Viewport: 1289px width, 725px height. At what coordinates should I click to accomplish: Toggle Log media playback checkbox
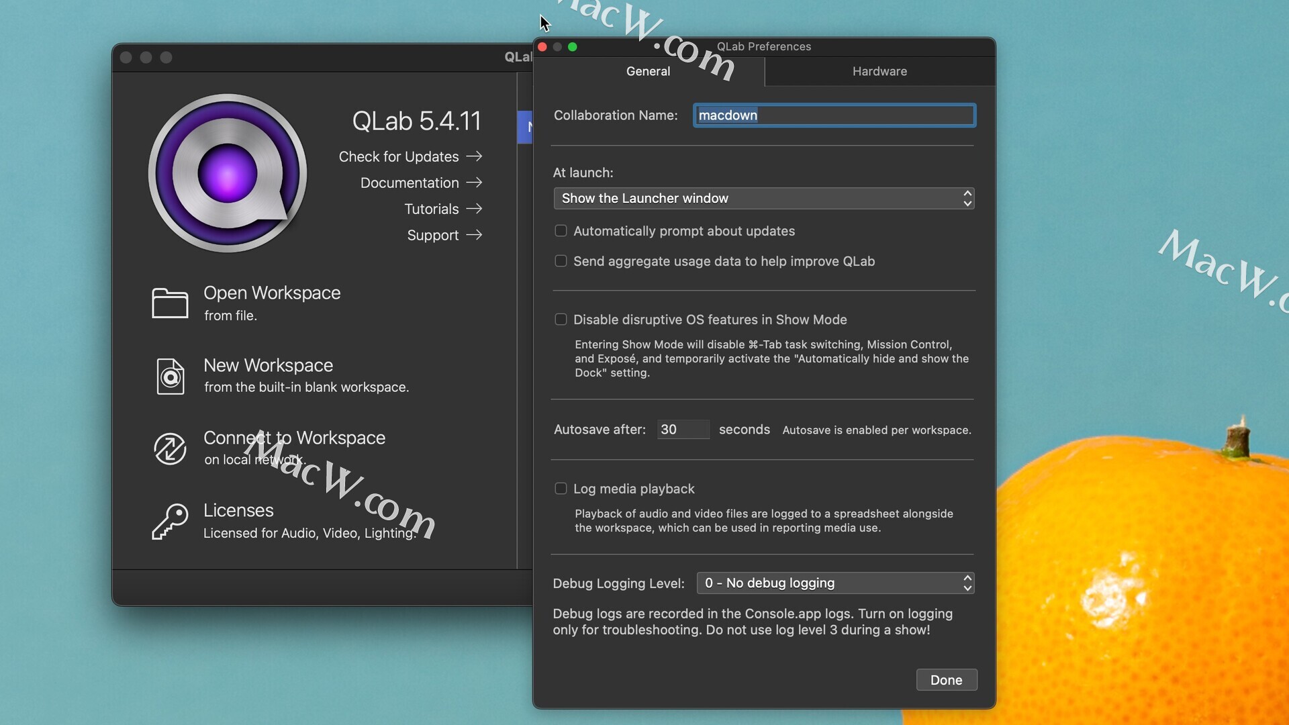pos(561,489)
